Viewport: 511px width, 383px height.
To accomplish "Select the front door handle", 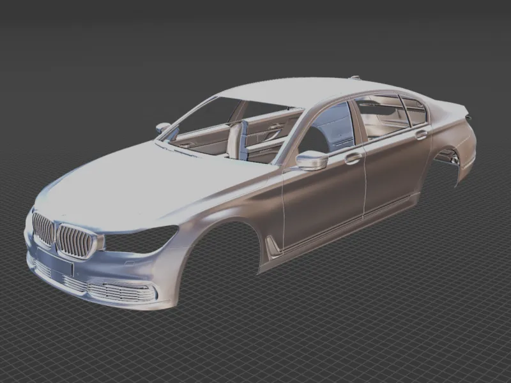I will (354, 158).
